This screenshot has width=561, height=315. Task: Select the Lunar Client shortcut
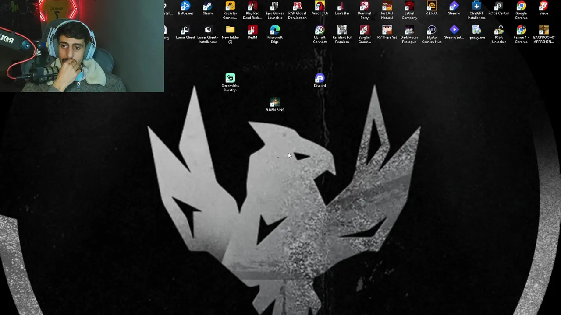pyautogui.click(x=185, y=33)
